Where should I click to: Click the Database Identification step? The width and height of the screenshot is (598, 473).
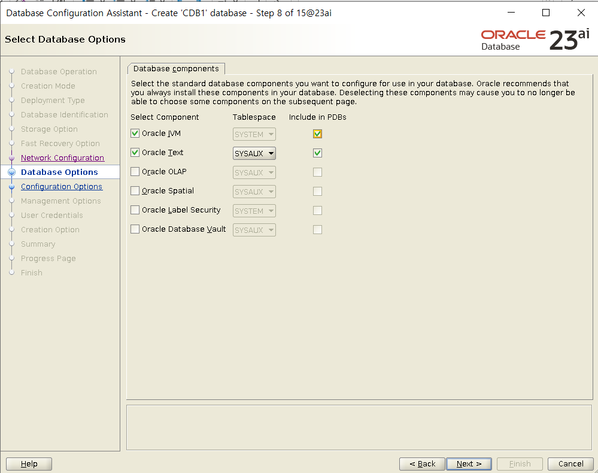[x=65, y=114]
